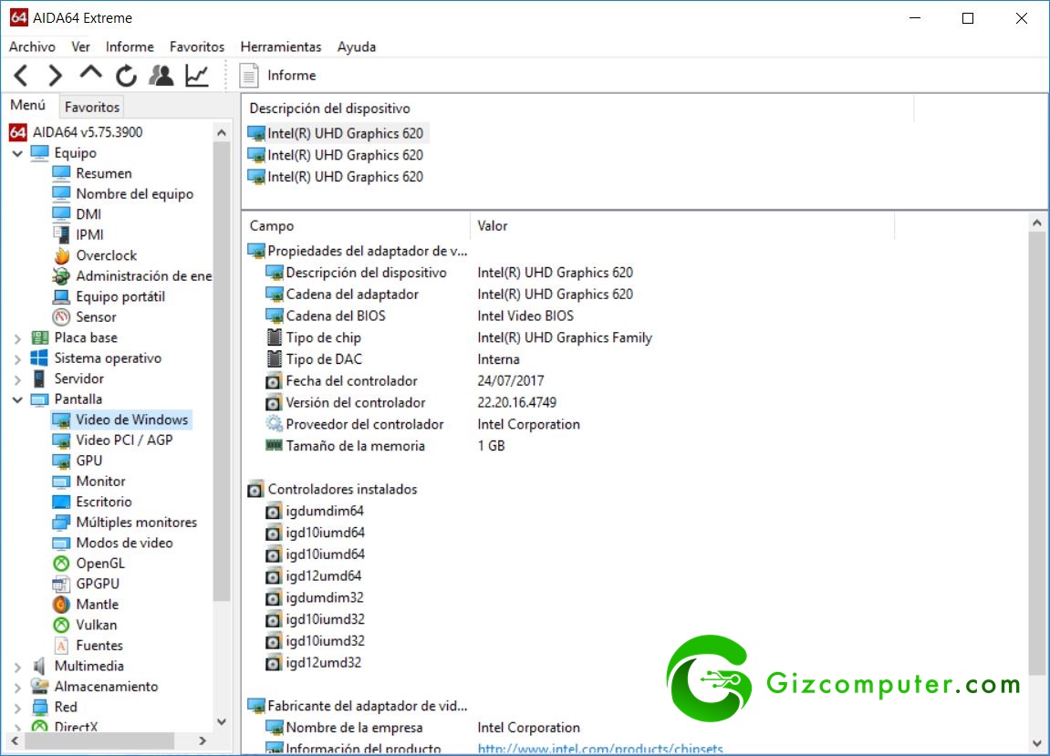Collapse the Pantalla tree node
Image resolution: width=1050 pixels, height=756 pixels.
point(17,399)
